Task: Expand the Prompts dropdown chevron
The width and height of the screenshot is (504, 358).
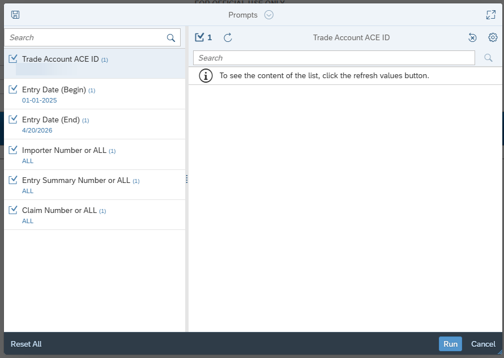Action: click(x=269, y=15)
